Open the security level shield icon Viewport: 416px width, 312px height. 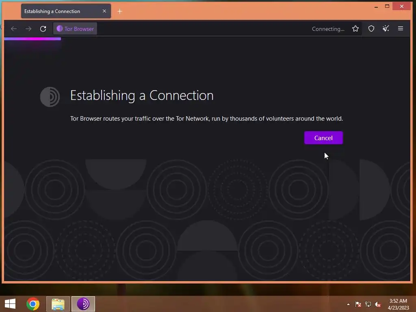(371, 29)
